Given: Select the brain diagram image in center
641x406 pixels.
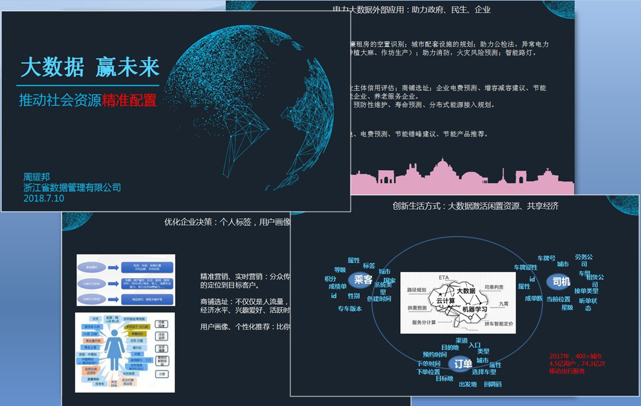Looking at the screenshot, I should (x=458, y=303).
